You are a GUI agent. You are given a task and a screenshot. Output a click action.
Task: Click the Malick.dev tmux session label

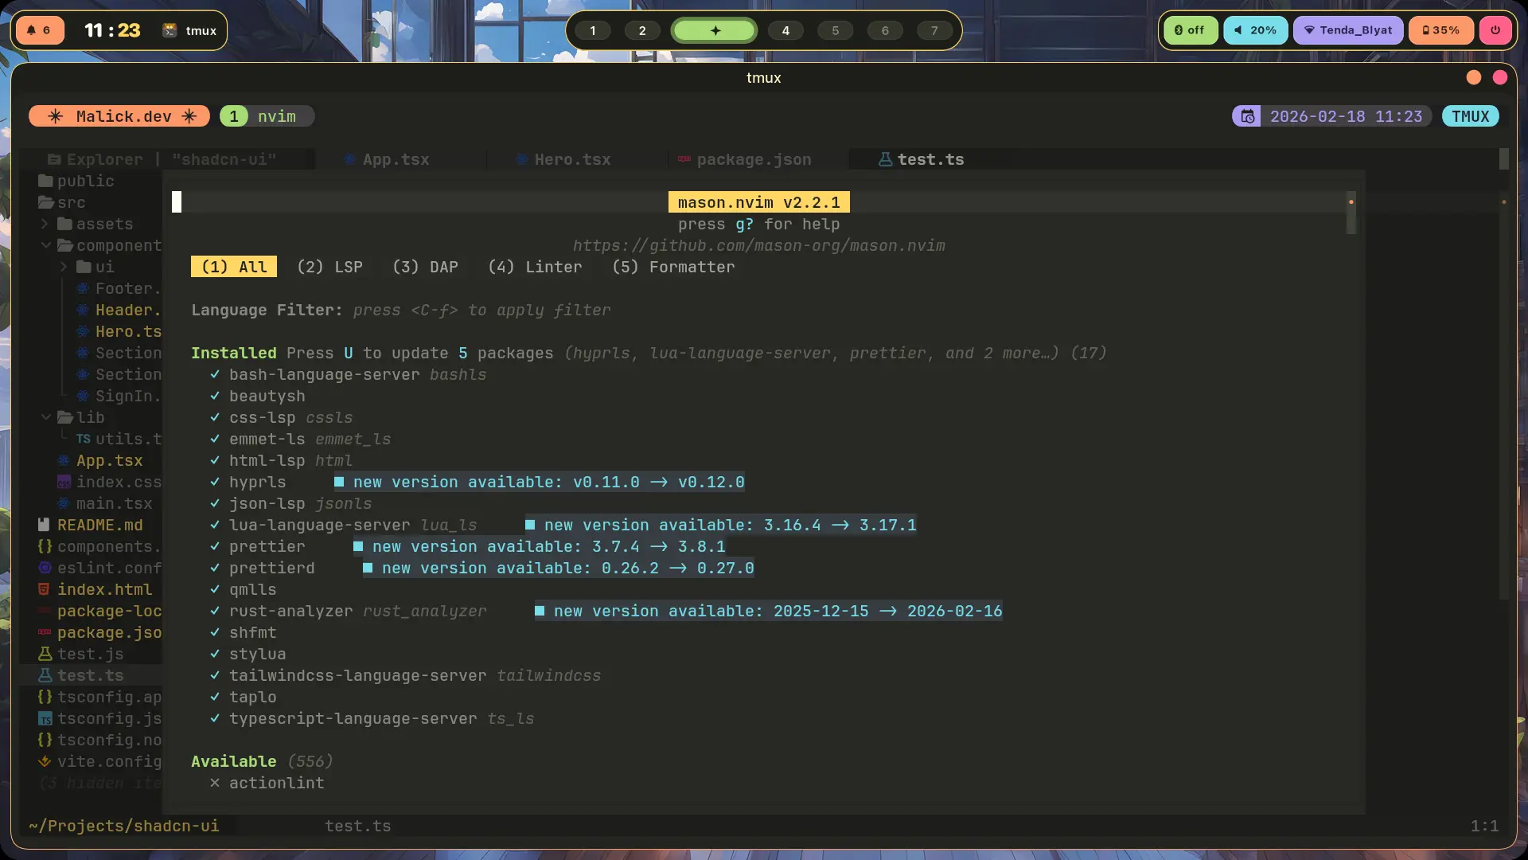click(x=119, y=116)
